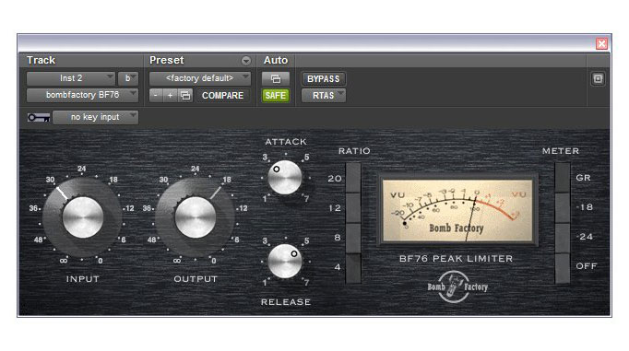Click the BYPASS button
Screen dimensions: 629x351
324,78
